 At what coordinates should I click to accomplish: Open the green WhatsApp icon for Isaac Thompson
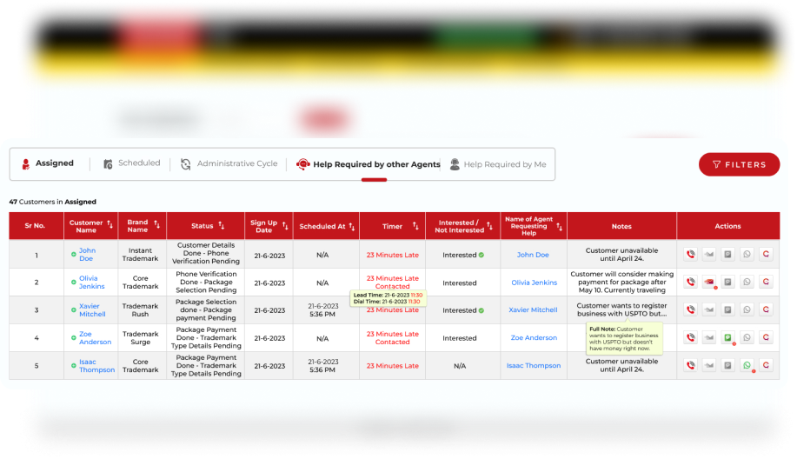click(x=747, y=365)
